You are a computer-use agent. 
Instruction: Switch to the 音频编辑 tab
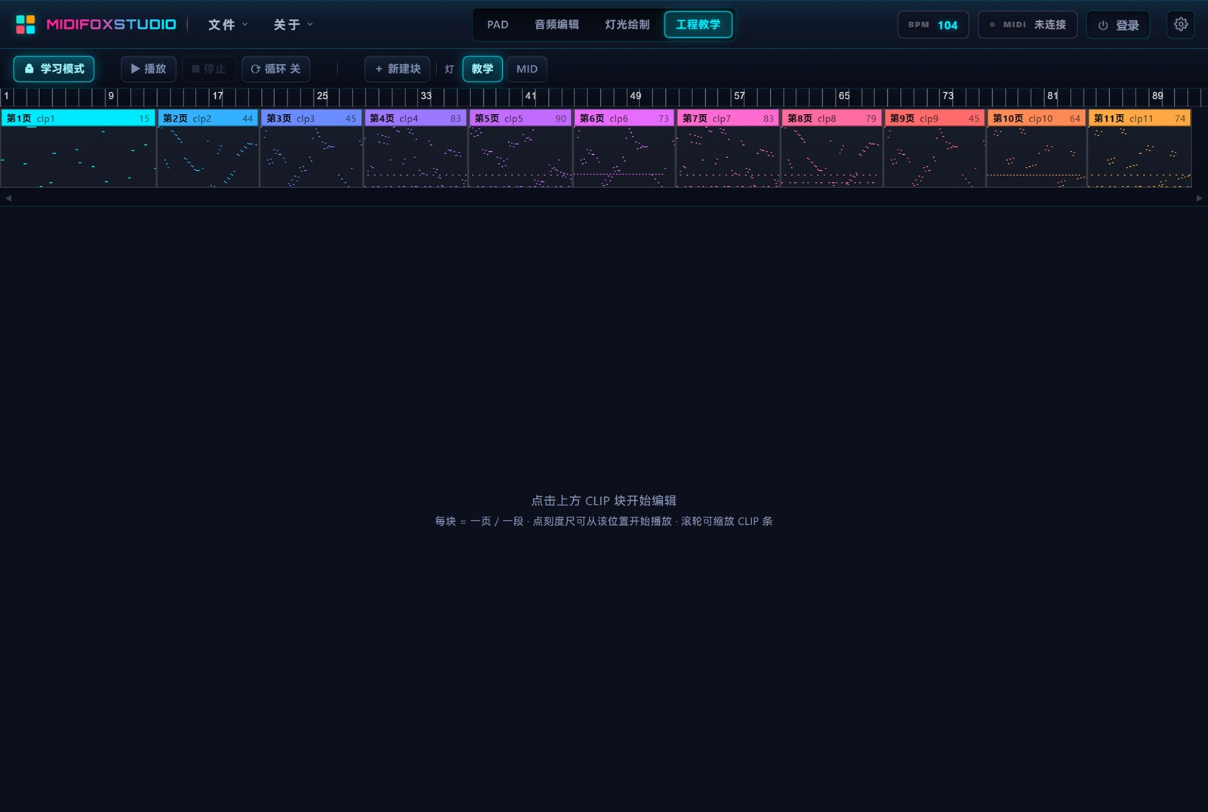tap(556, 24)
